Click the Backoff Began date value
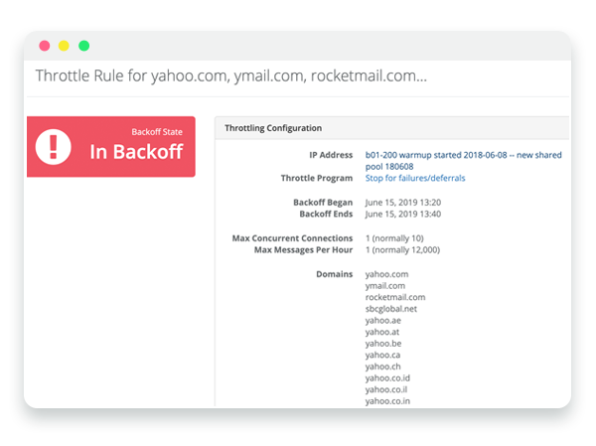596x446 pixels. click(403, 203)
